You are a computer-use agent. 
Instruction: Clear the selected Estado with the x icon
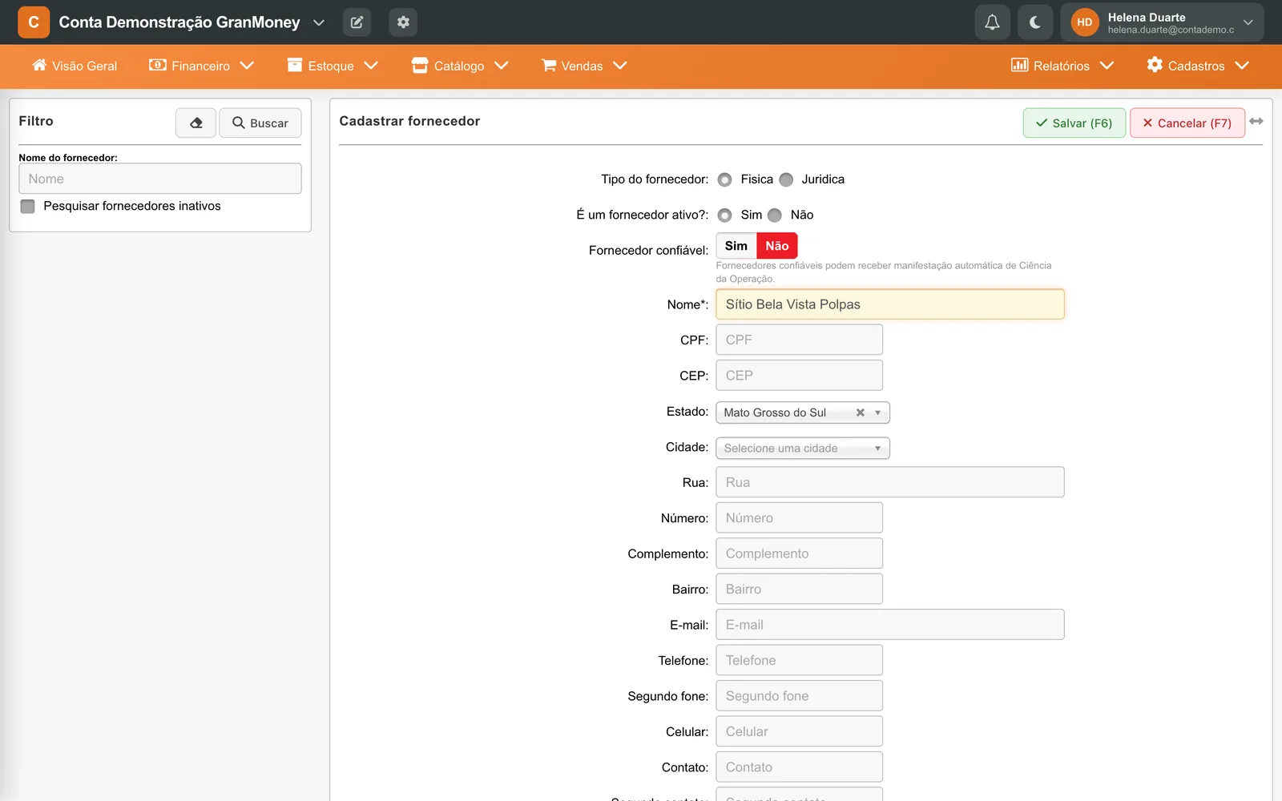(860, 413)
